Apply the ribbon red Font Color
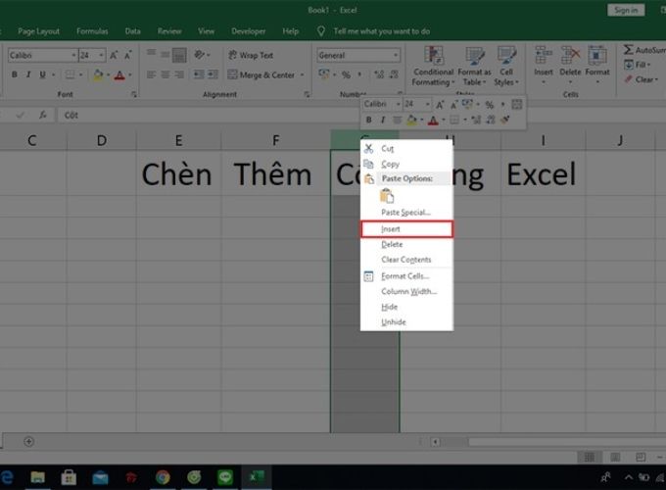Screen dimensions: 666x490 click(x=119, y=75)
